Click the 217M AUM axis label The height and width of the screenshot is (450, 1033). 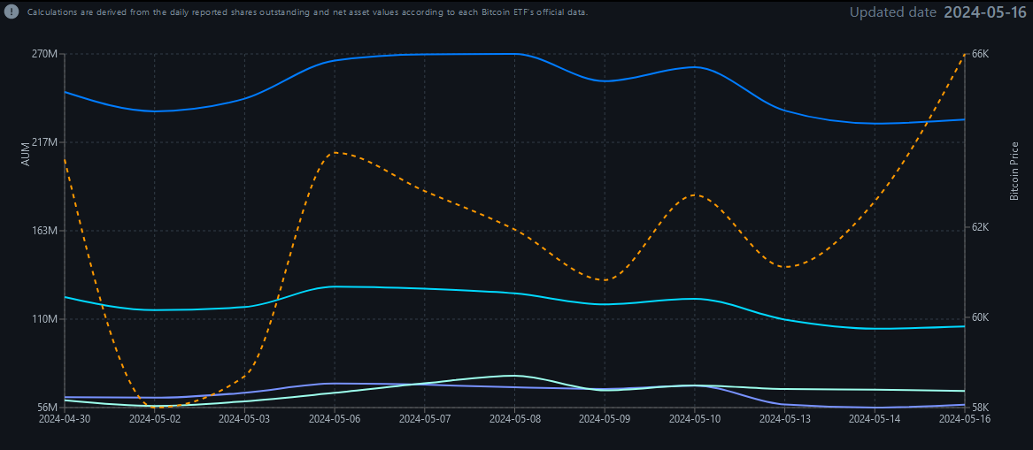click(47, 142)
